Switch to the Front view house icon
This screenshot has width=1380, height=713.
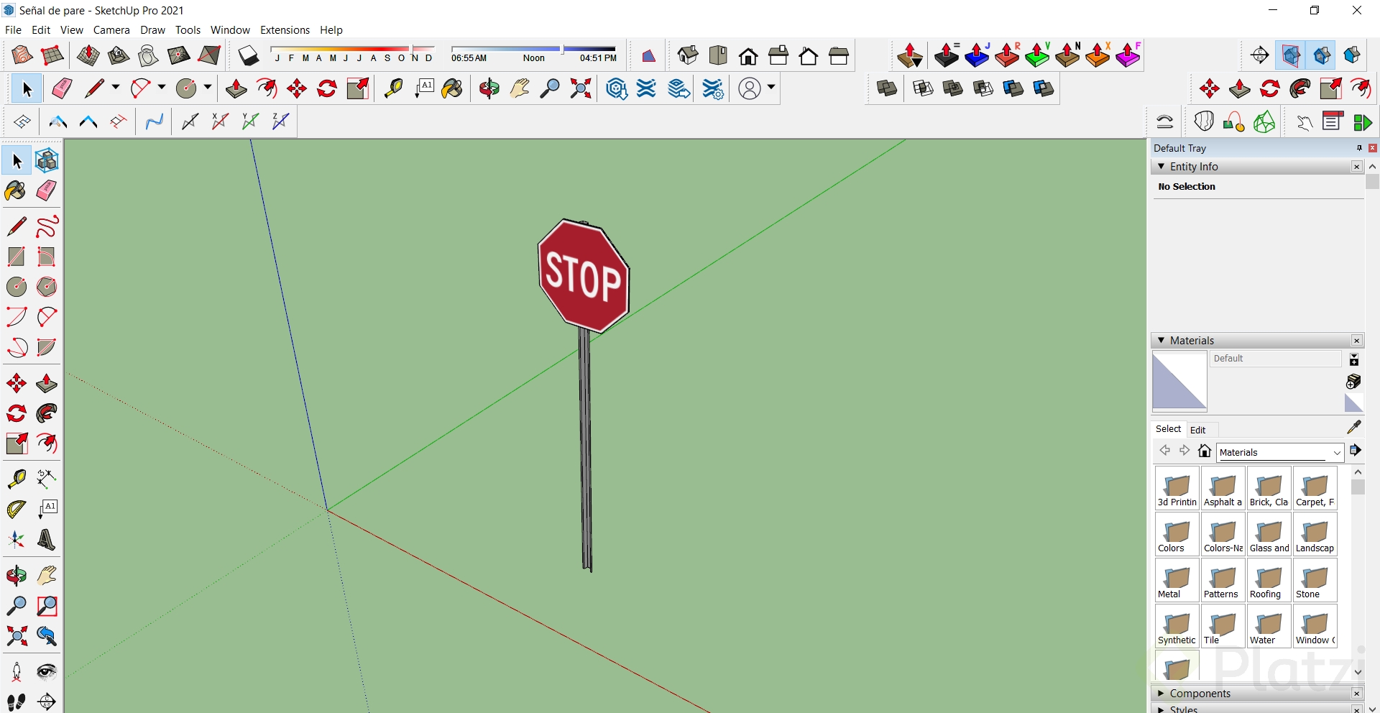click(748, 56)
